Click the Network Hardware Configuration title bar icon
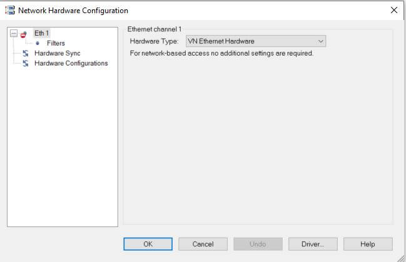 tap(9, 11)
